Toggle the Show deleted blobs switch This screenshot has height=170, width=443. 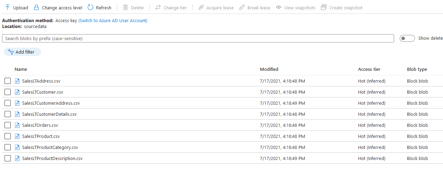pos(407,38)
